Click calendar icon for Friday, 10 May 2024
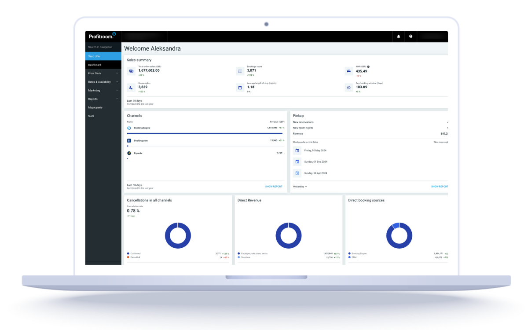 [297, 150]
